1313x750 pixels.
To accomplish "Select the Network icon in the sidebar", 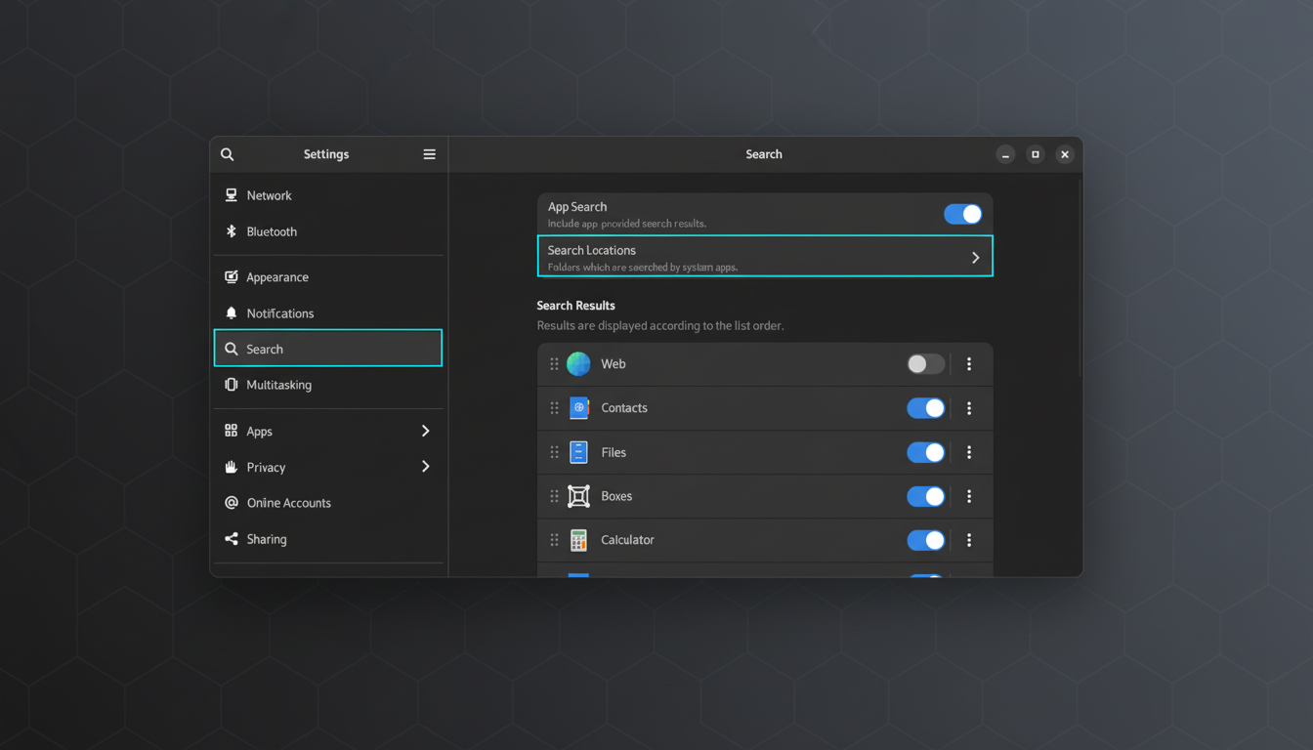I will point(231,194).
